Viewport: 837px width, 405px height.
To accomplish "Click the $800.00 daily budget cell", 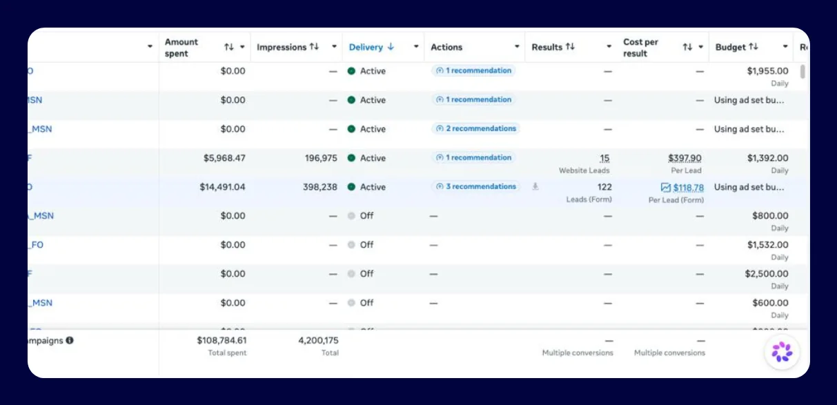I will [x=770, y=216].
